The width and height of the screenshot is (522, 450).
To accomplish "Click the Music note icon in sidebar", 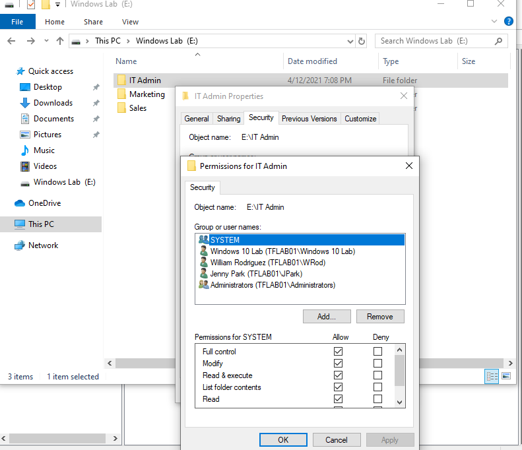I will coord(25,150).
